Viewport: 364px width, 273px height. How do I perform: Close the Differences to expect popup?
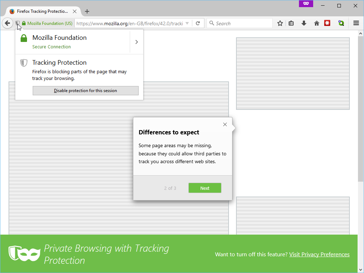pos(225,124)
